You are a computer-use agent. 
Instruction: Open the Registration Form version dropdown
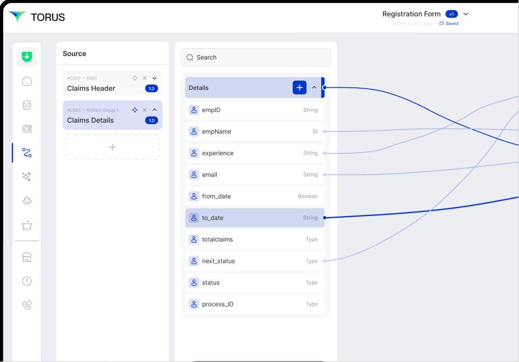[x=465, y=14]
